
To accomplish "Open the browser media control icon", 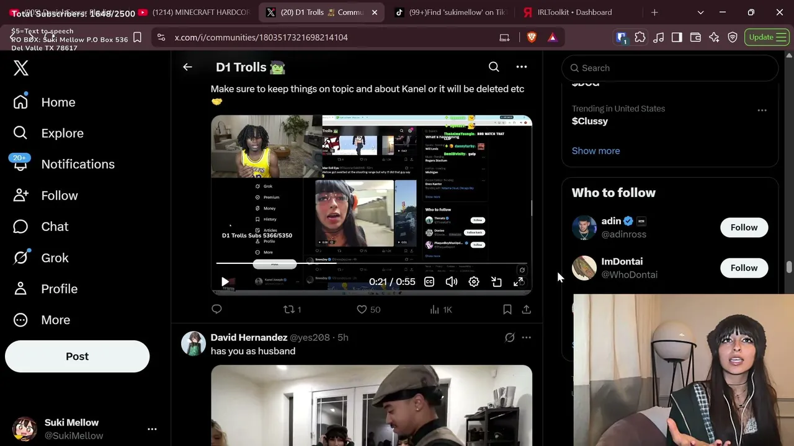I will tap(659, 37).
